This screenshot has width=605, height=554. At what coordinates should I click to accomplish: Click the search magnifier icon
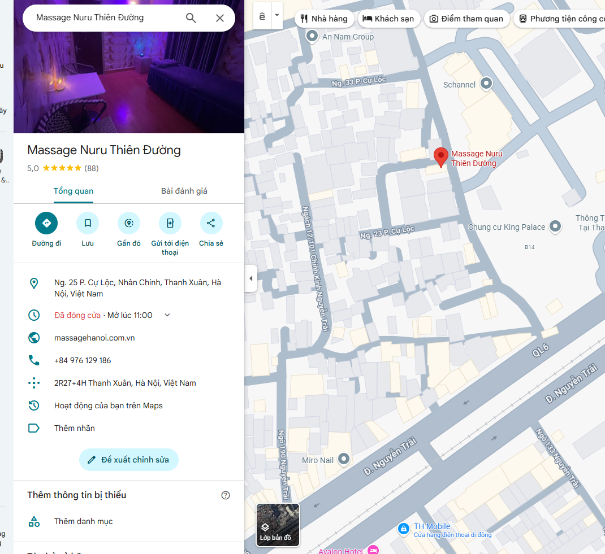[x=191, y=18]
